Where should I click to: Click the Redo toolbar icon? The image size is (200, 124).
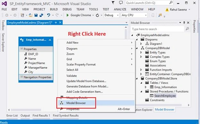57,15
